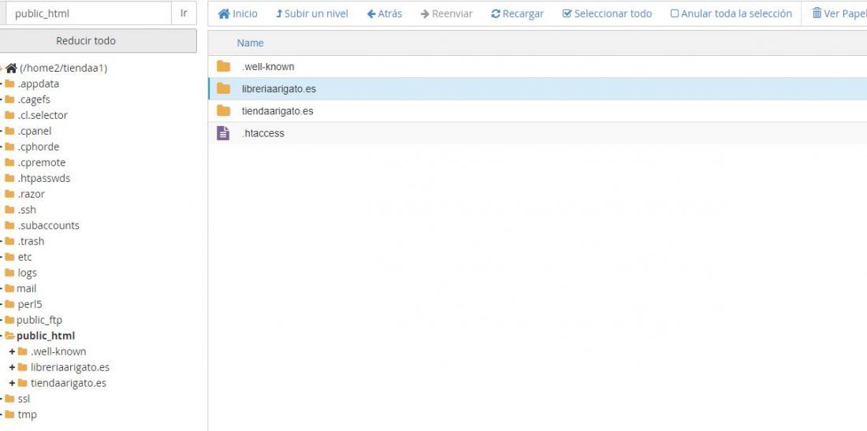Open the /home2/tiendaa1 root tree node

point(64,69)
